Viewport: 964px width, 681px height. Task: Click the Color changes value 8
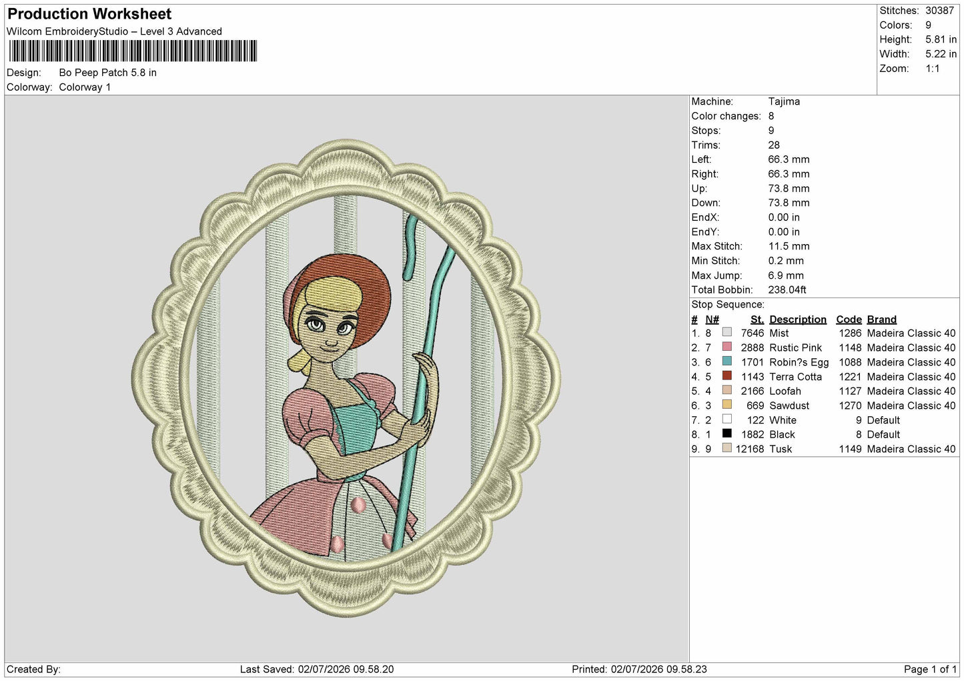pyautogui.click(x=771, y=116)
